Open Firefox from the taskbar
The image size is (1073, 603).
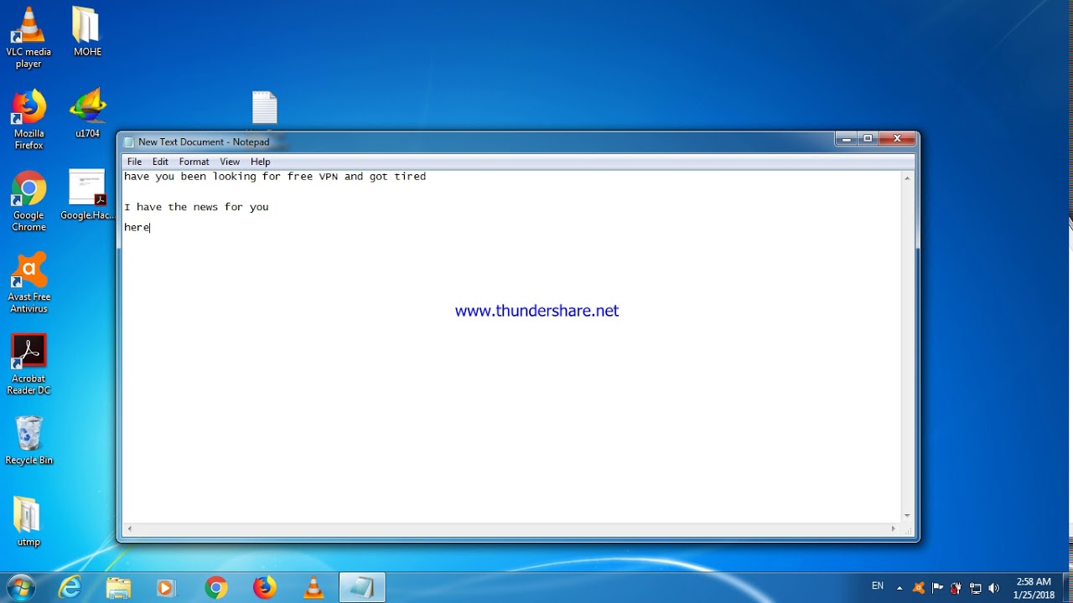click(x=265, y=588)
